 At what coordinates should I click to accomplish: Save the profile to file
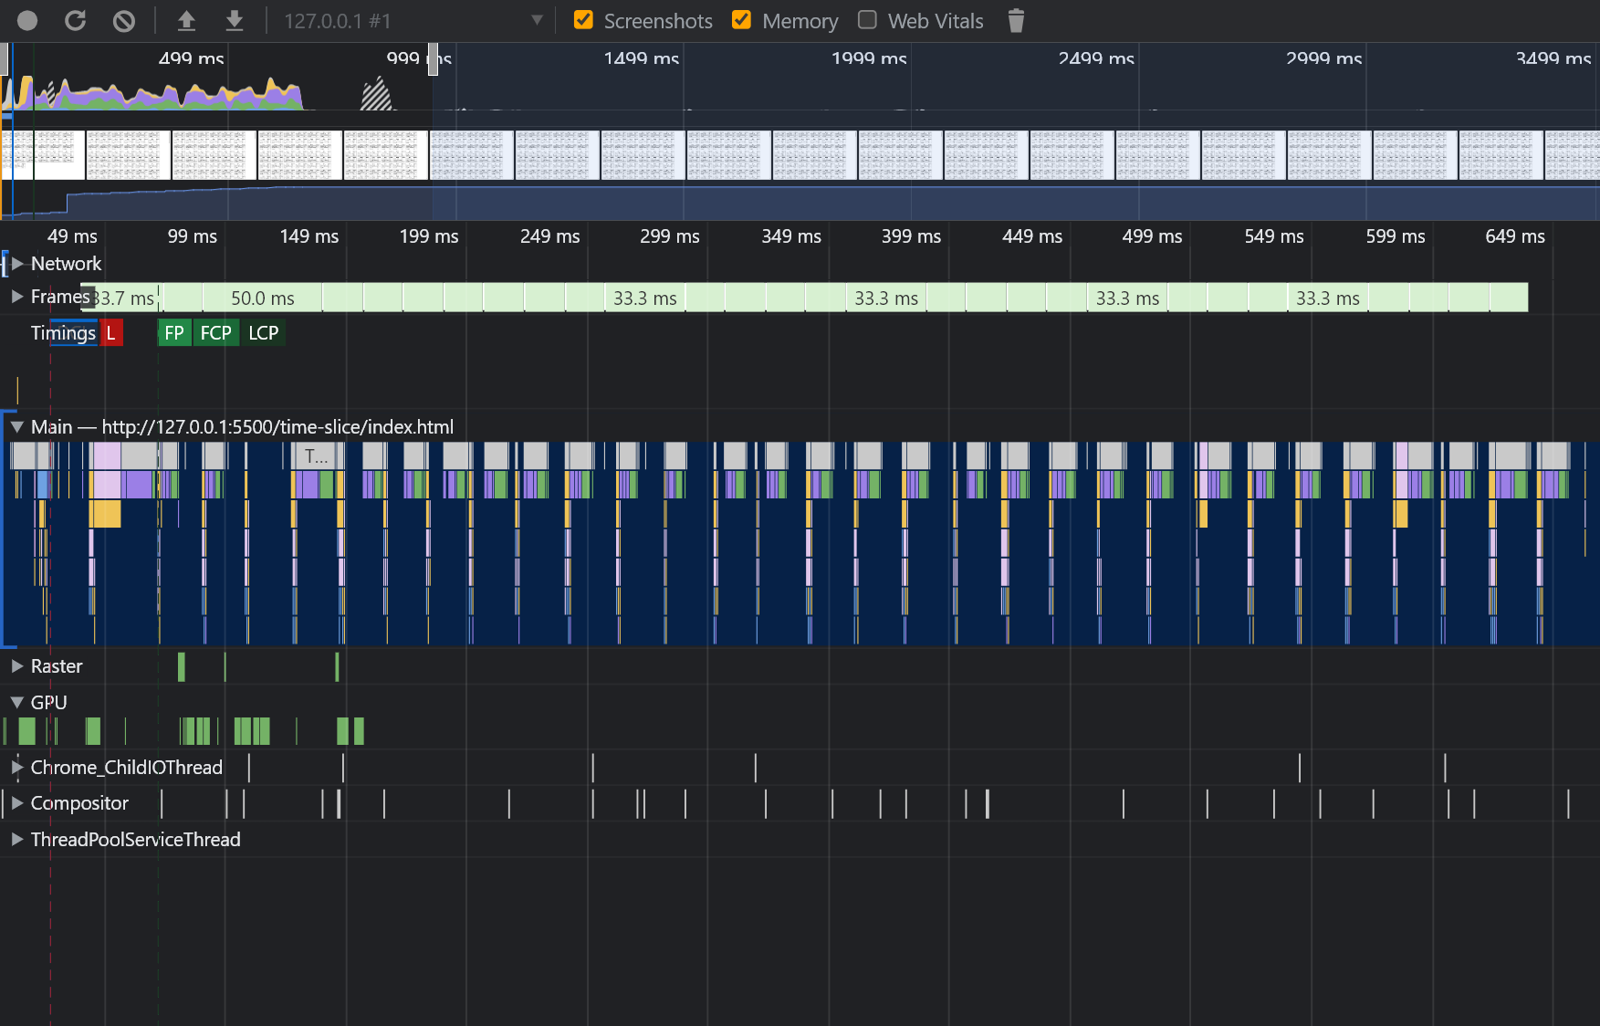235,20
